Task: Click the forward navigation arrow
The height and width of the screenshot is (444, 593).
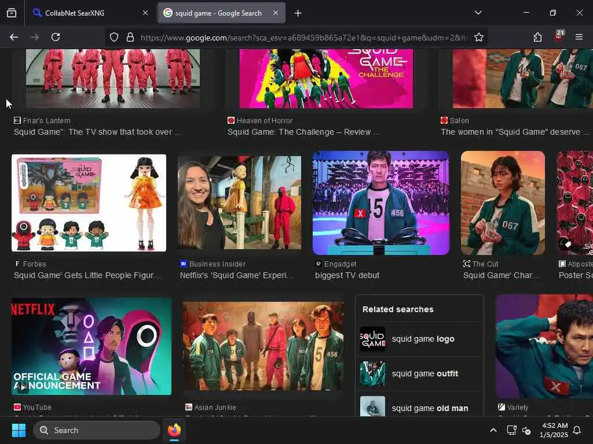Action: click(34, 37)
